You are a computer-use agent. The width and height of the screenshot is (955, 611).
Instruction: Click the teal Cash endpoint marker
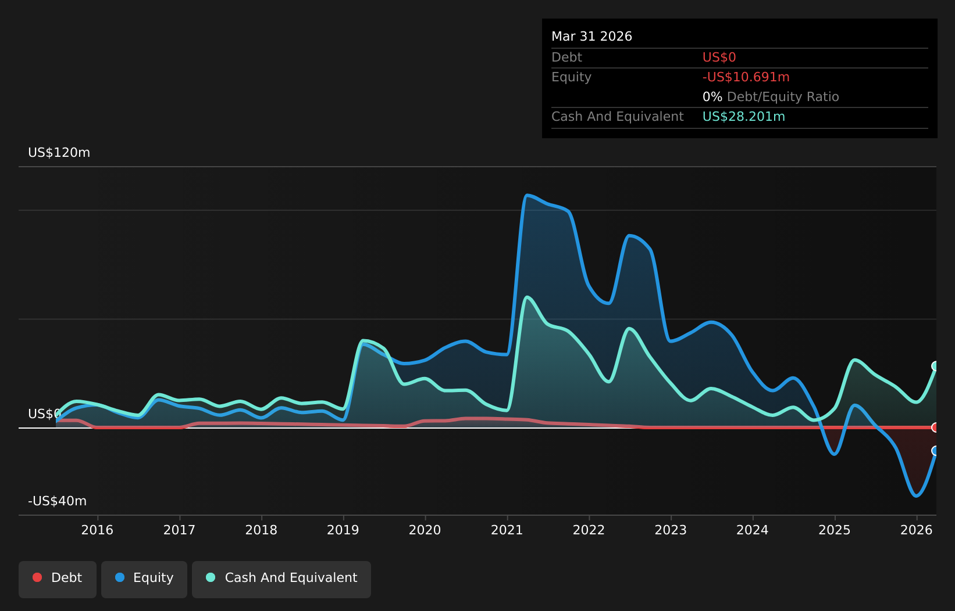[x=935, y=366]
